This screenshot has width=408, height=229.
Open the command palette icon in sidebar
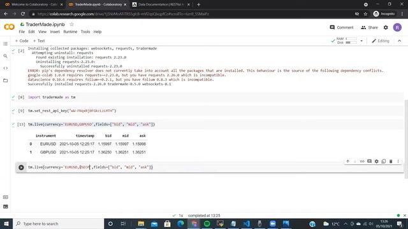point(5,197)
